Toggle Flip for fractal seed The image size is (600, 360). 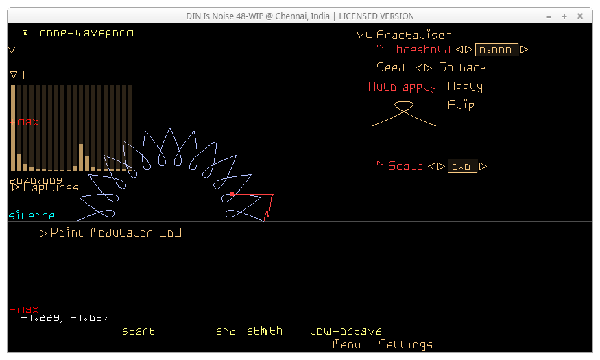pyautogui.click(x=461, y=105)
